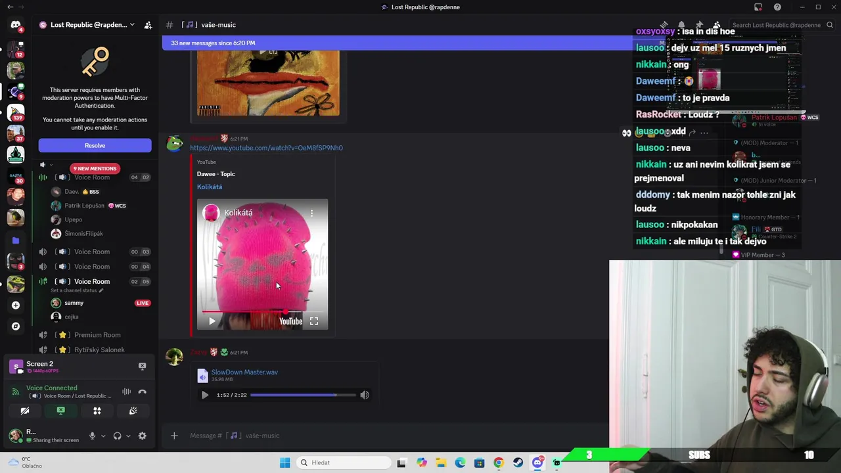The image size is (841, 473).
Task: Open Discord help question mark icon
Action: [777, 7]
